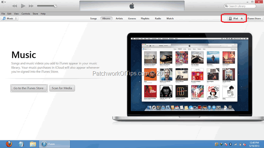This screenshot has width=264, height=148.
Task: Open the Playlists tab
Action: tap(145, 18)
